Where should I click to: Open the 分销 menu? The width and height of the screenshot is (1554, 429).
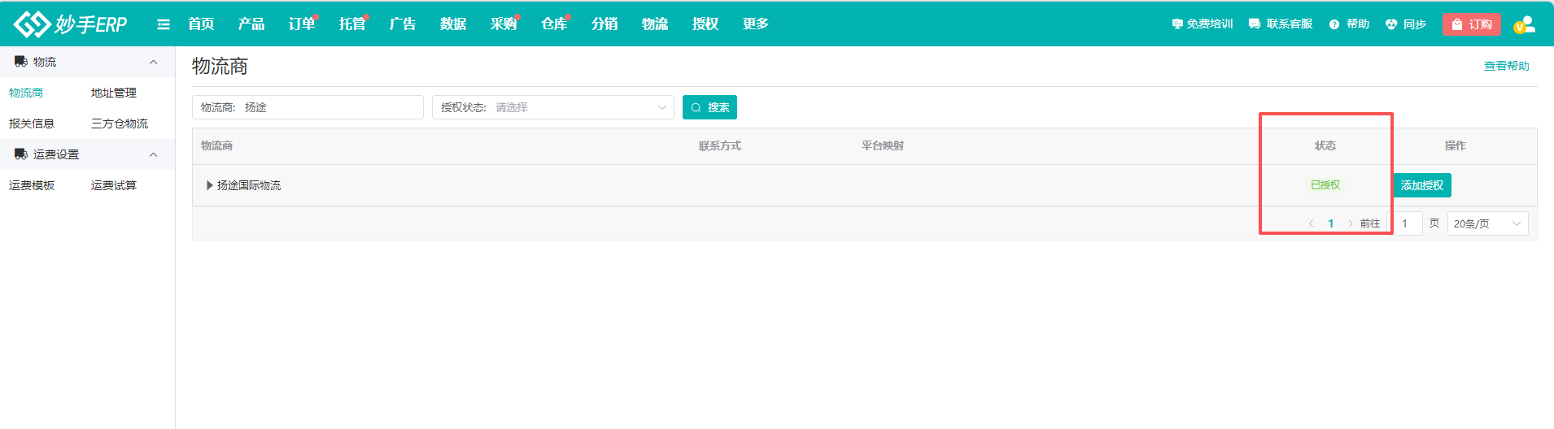605,24
